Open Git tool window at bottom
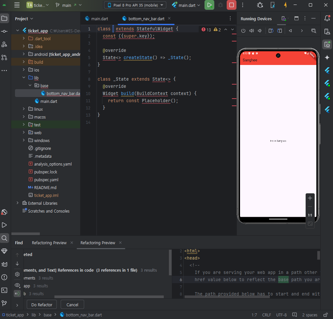 [4, 303]
